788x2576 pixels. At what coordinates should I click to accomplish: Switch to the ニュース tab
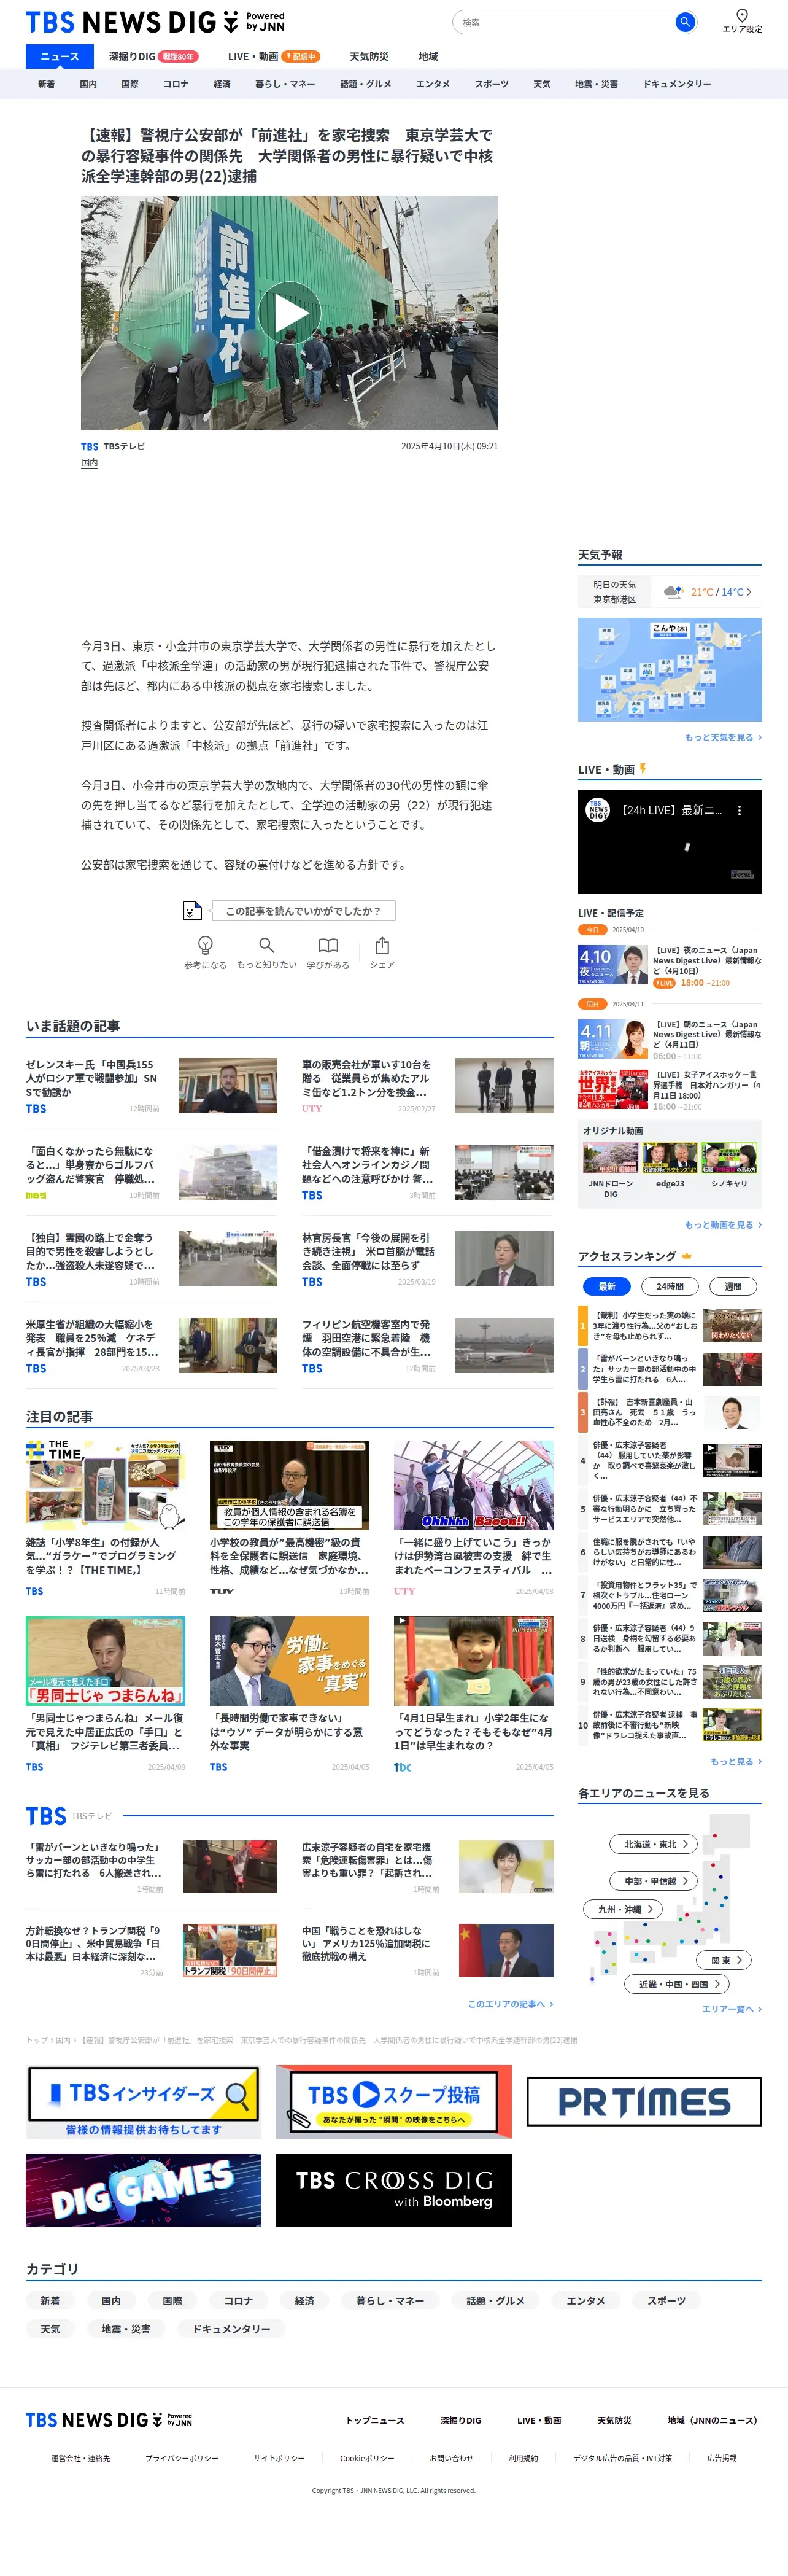[x=60, y=56]
